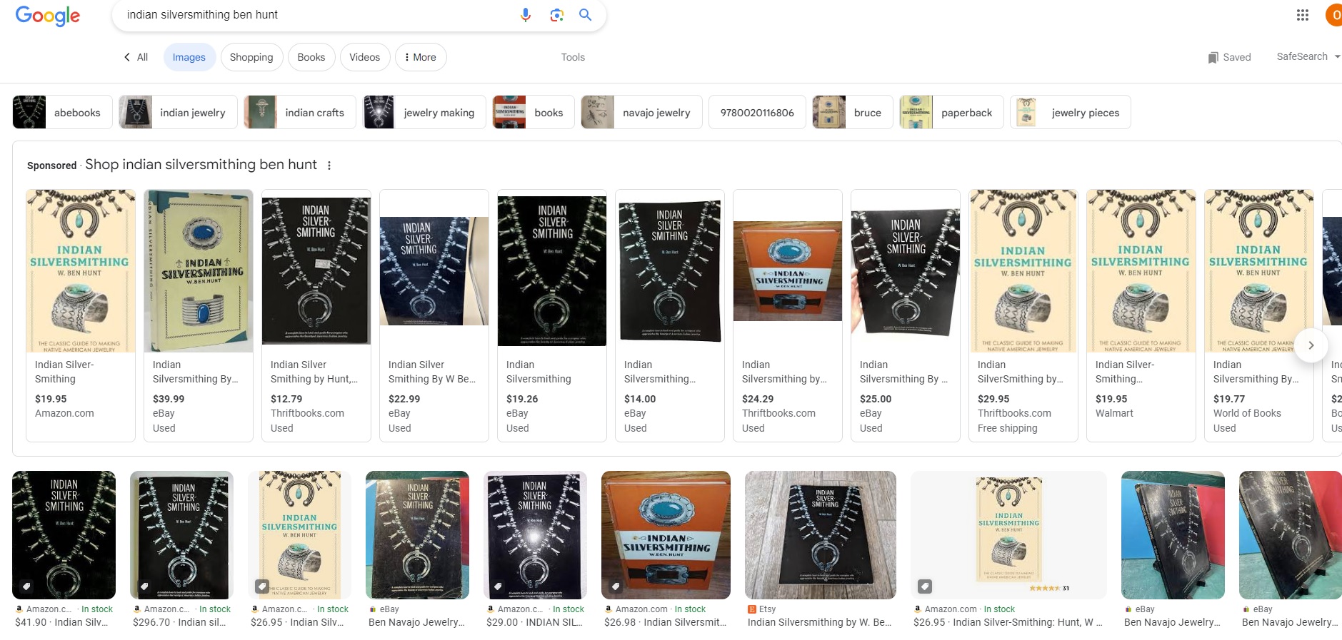
Task: Click the voice search microphone icon
Action: [526, 15]
